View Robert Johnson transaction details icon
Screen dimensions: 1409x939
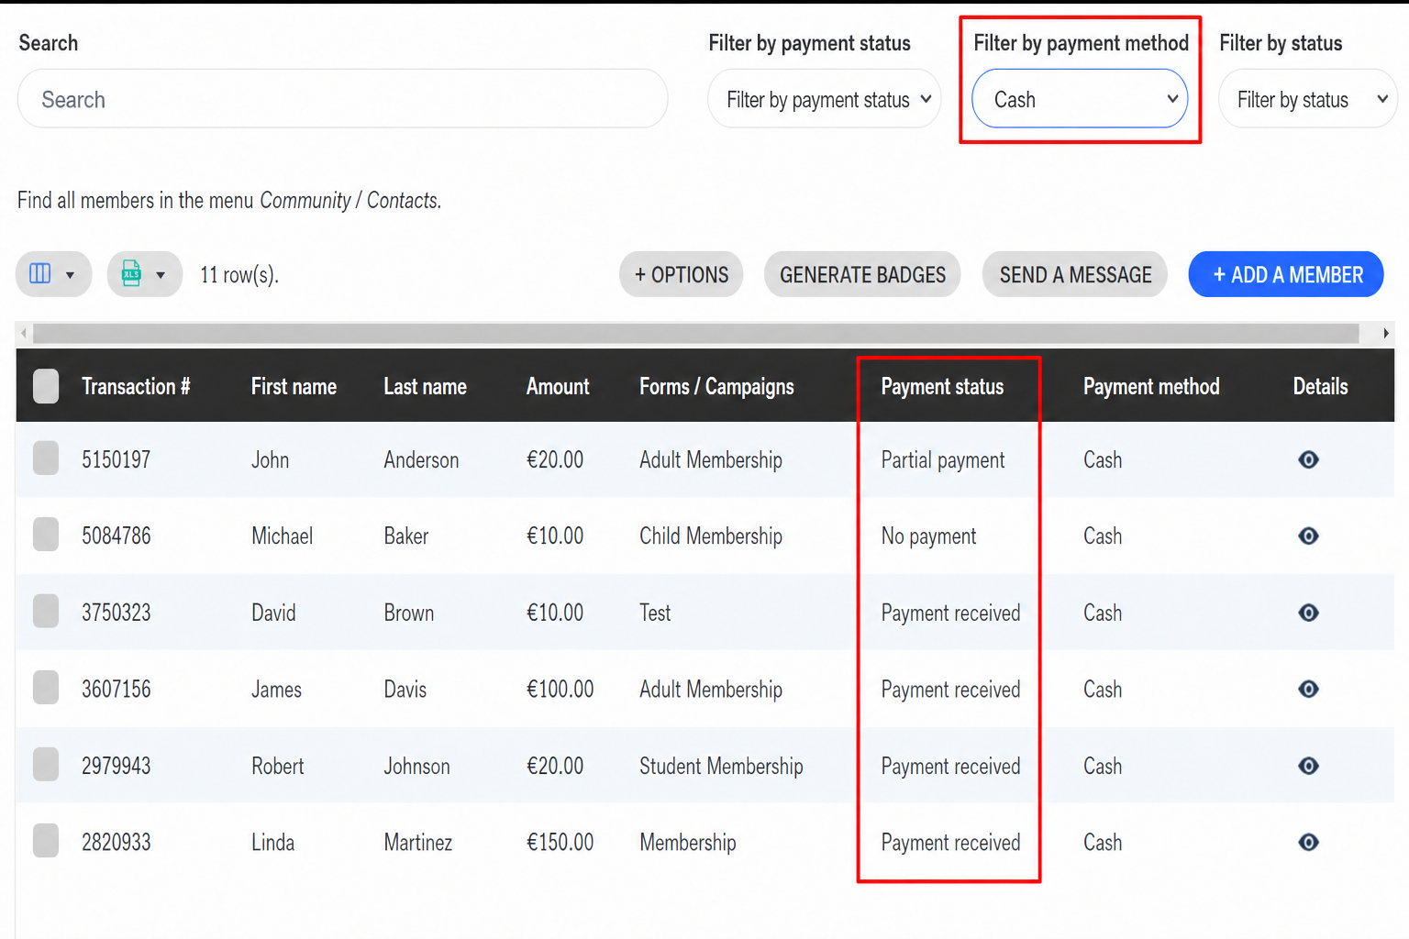(x=1308, y=766)
